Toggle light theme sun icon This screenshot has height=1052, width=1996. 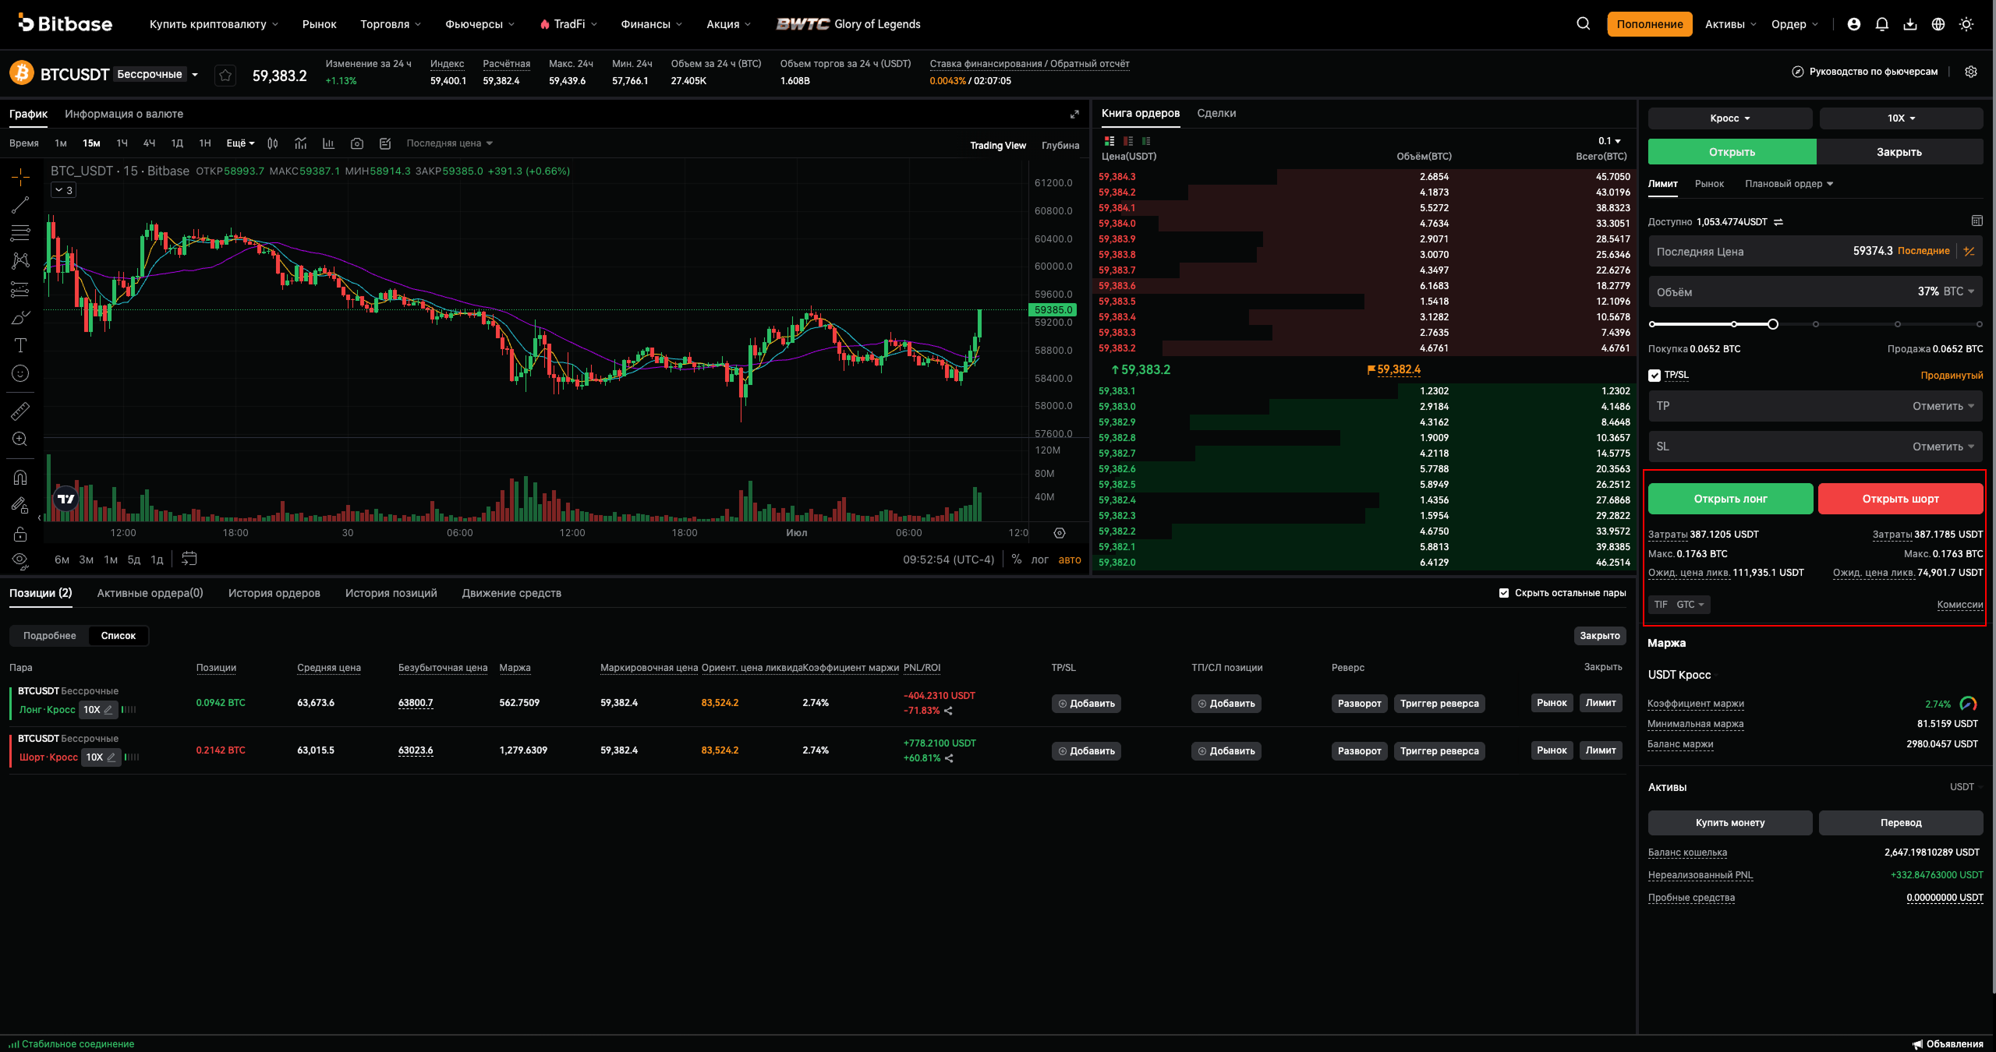(1966, 24)
